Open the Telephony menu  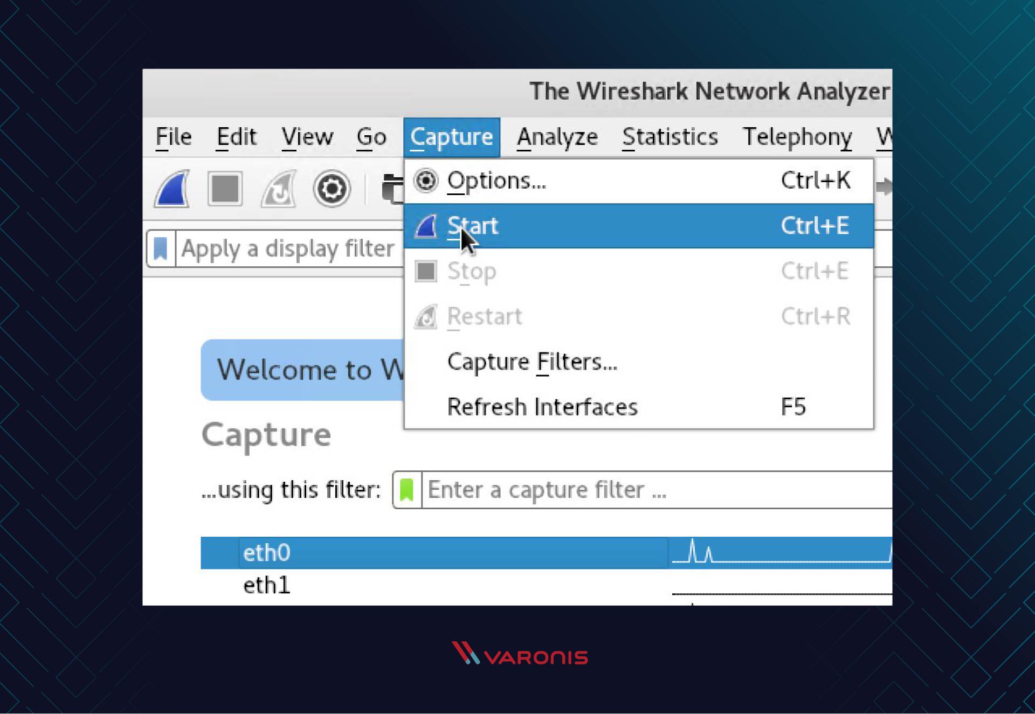click(x=797, y=137)
